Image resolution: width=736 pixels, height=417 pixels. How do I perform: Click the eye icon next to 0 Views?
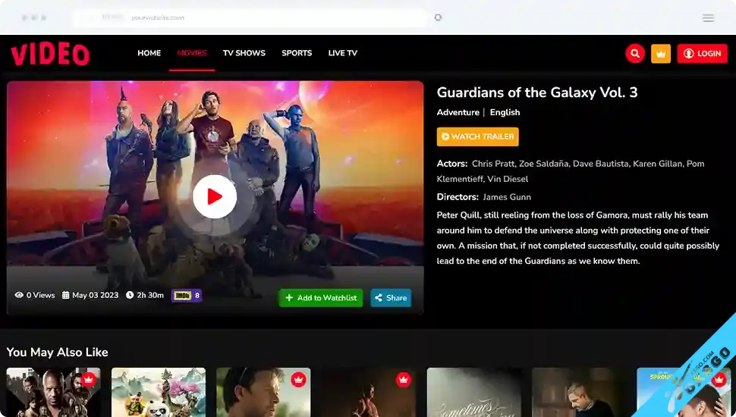(x=19, y=295)
